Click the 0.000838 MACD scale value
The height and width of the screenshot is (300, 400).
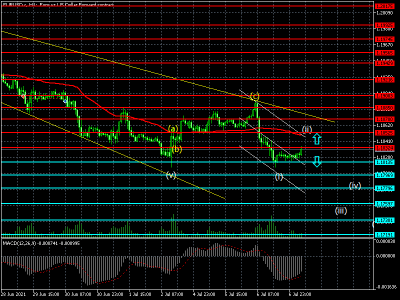[x=386, y=241]
